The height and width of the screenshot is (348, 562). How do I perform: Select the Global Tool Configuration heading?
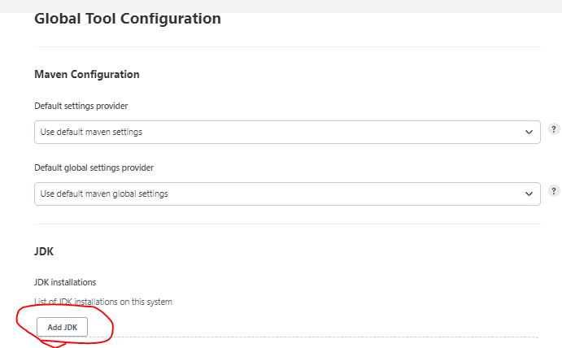pyautogui.click(x=128, y=19)
